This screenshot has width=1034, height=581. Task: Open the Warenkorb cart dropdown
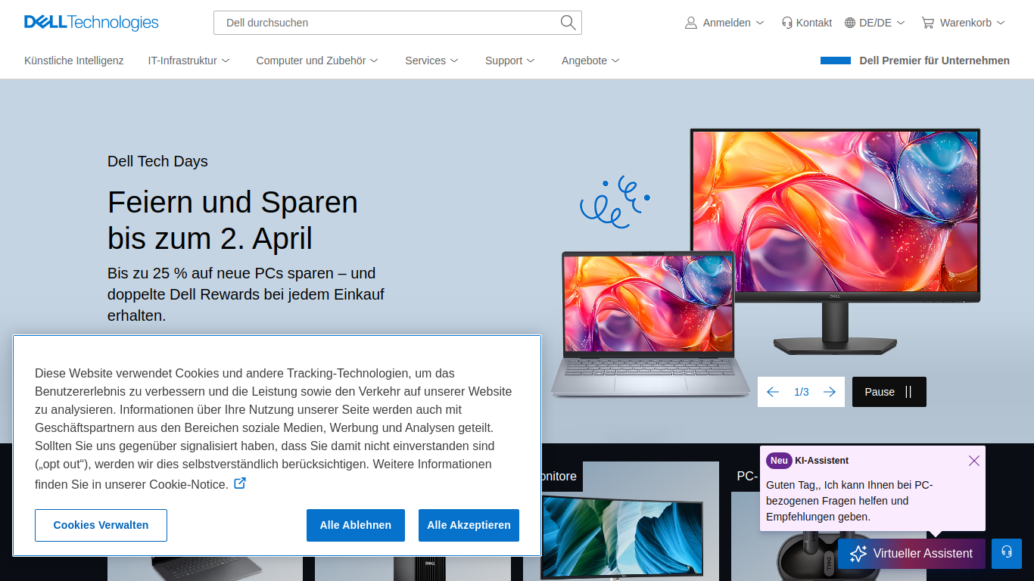(963, 23)
